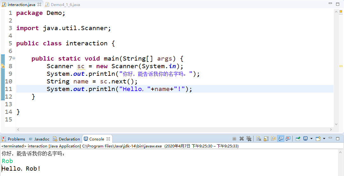This screenshot has height=176, width=344.
Task: Collapse the main method fold on line 7
Action: 14,58
